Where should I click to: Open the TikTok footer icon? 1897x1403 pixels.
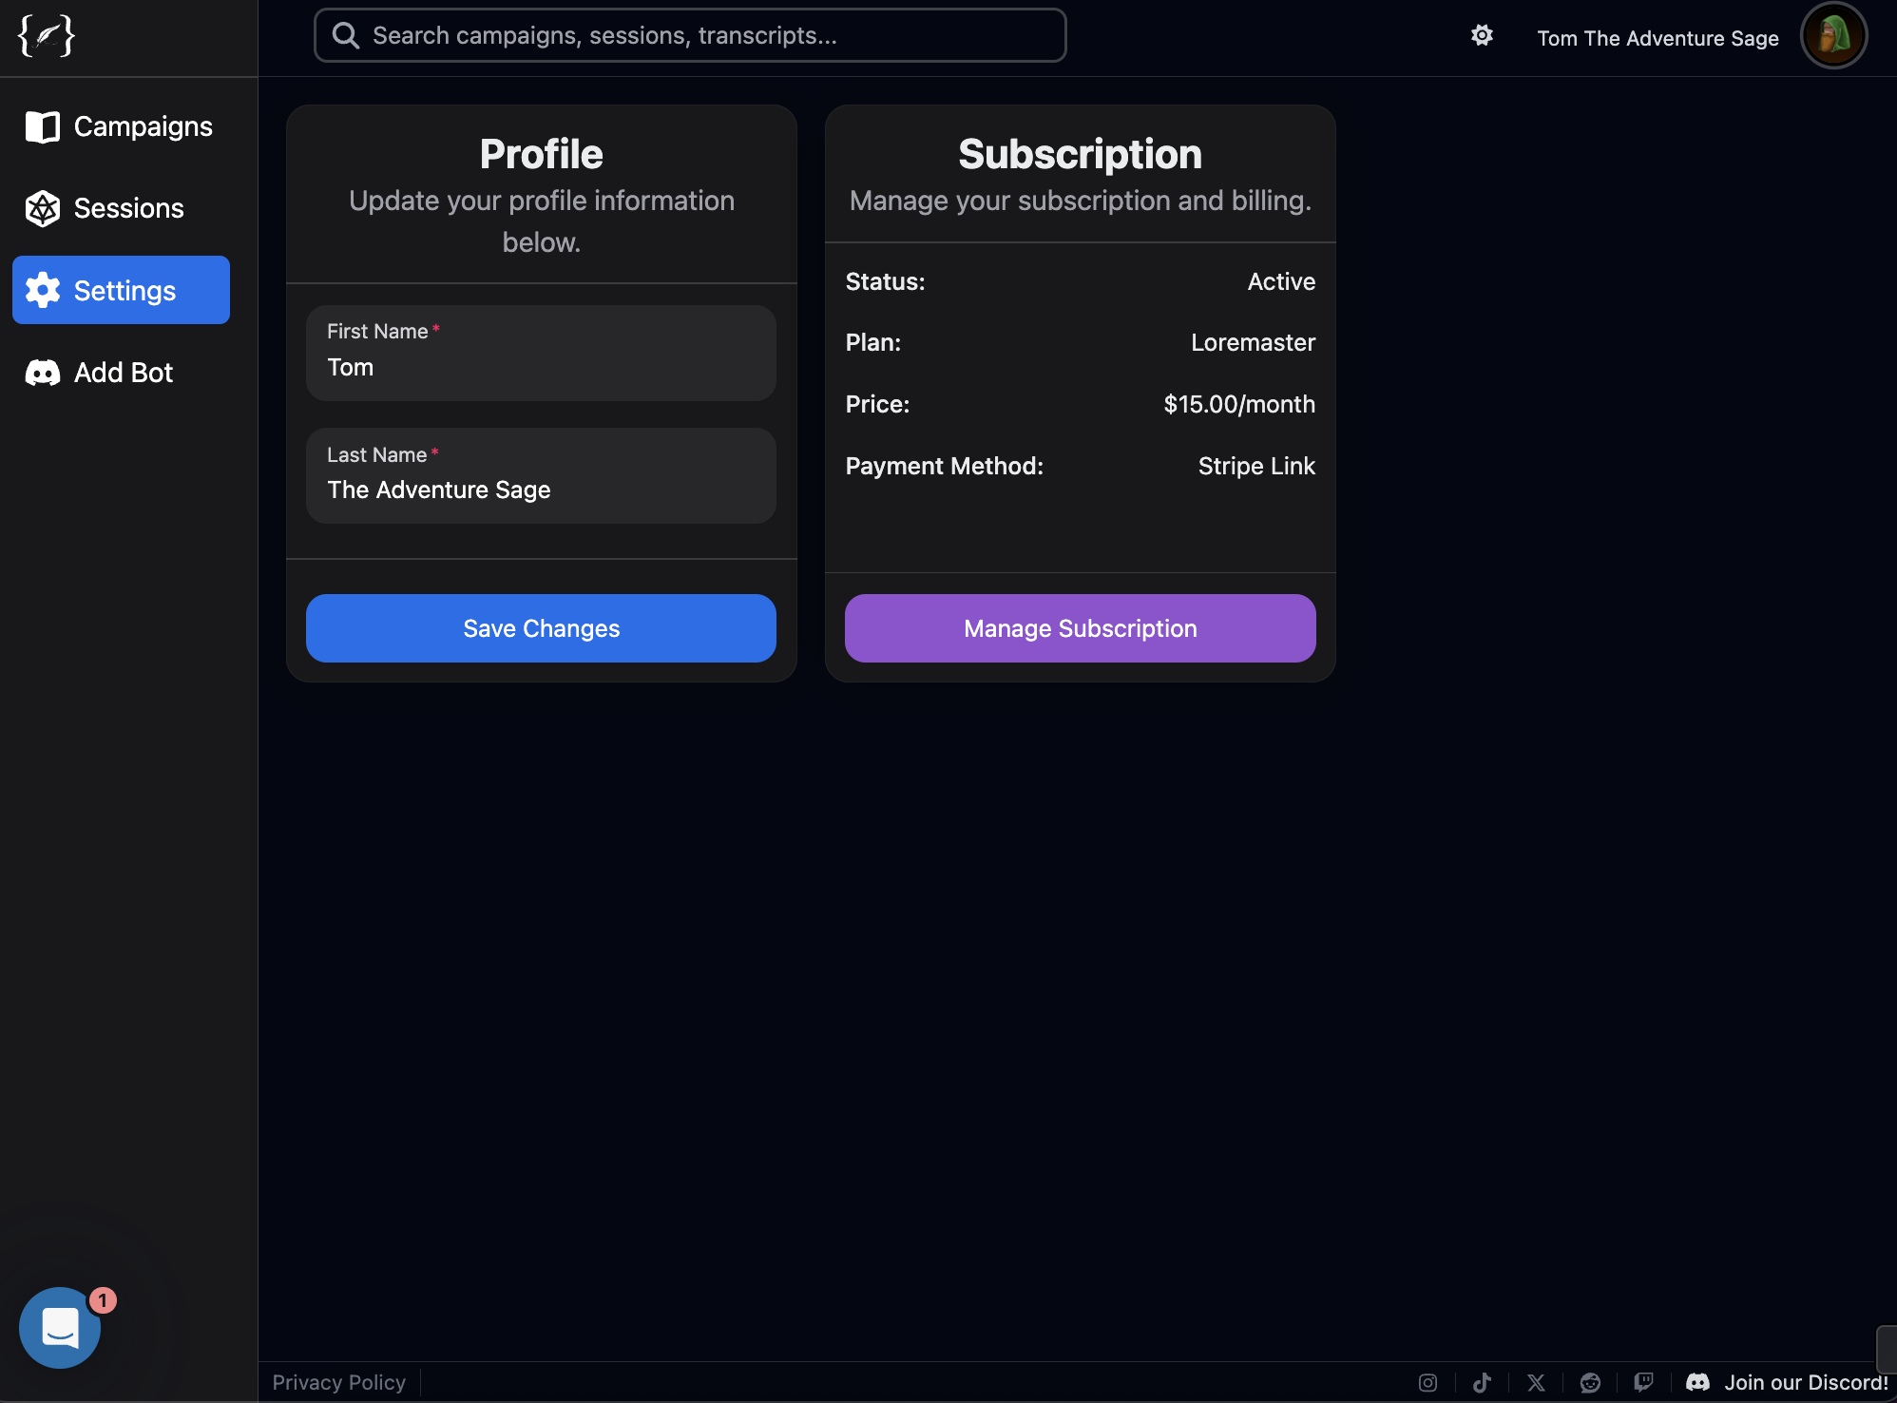[1482, 1382]
